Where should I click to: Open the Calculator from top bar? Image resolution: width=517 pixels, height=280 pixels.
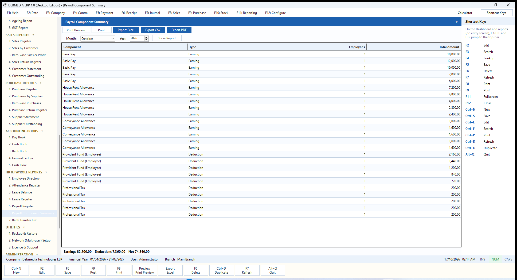click(x=465, y=13)
